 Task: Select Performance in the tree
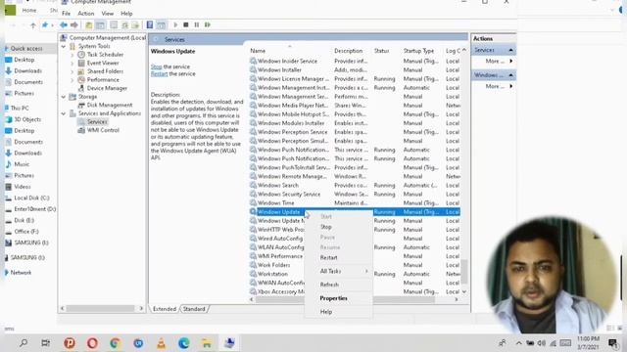click(x=103, y=79)
